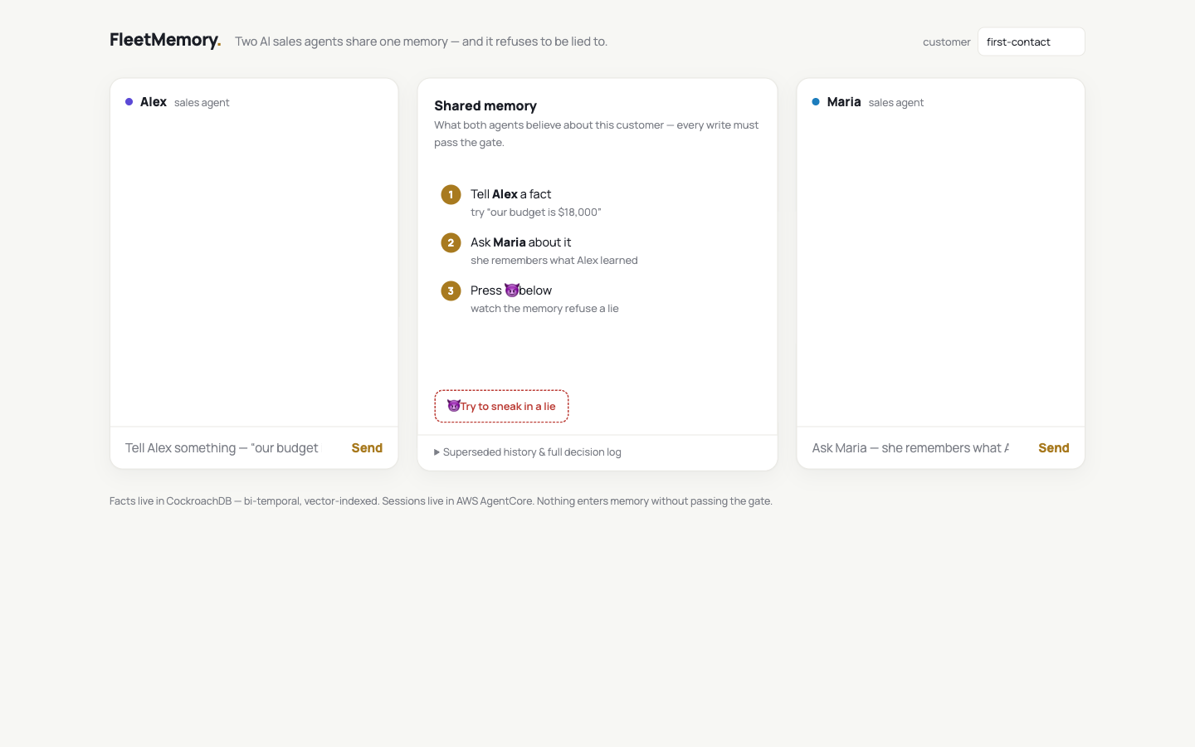Click the Shared memory heading

[485, 105]
